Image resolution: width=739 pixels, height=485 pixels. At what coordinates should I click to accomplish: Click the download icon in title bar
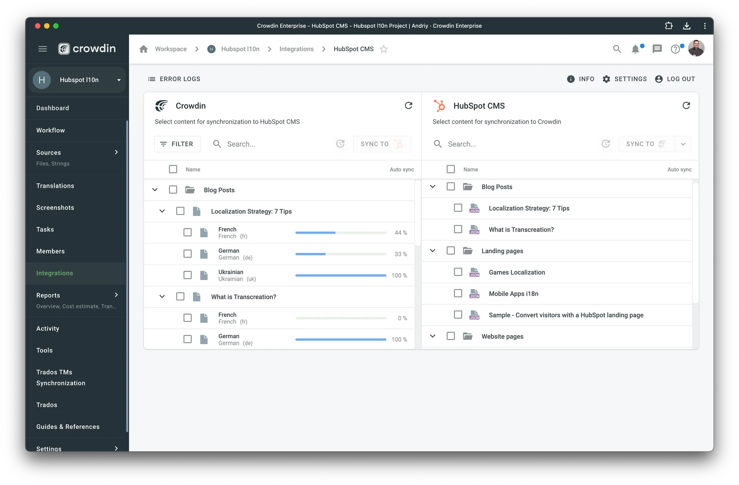tap(687, 26)
